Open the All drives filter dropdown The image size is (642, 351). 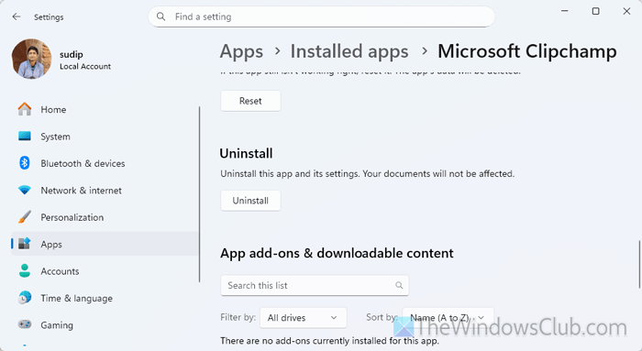303,318
